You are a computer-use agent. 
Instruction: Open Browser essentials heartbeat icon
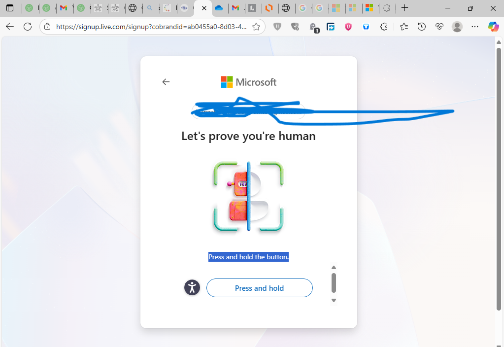[439, 27]
